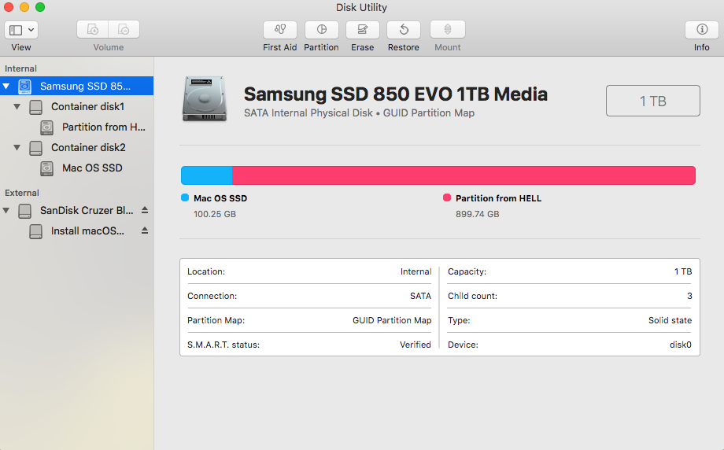Viewport: 724px width, 450px height.
Task: Click the Partition from H... volume icon
Action: click(x=46, y=127)
